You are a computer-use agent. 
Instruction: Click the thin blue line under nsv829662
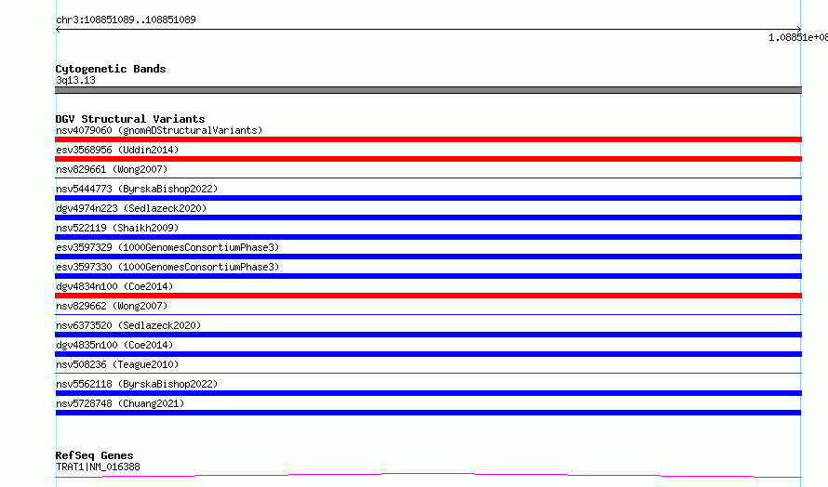coord(428,315)
